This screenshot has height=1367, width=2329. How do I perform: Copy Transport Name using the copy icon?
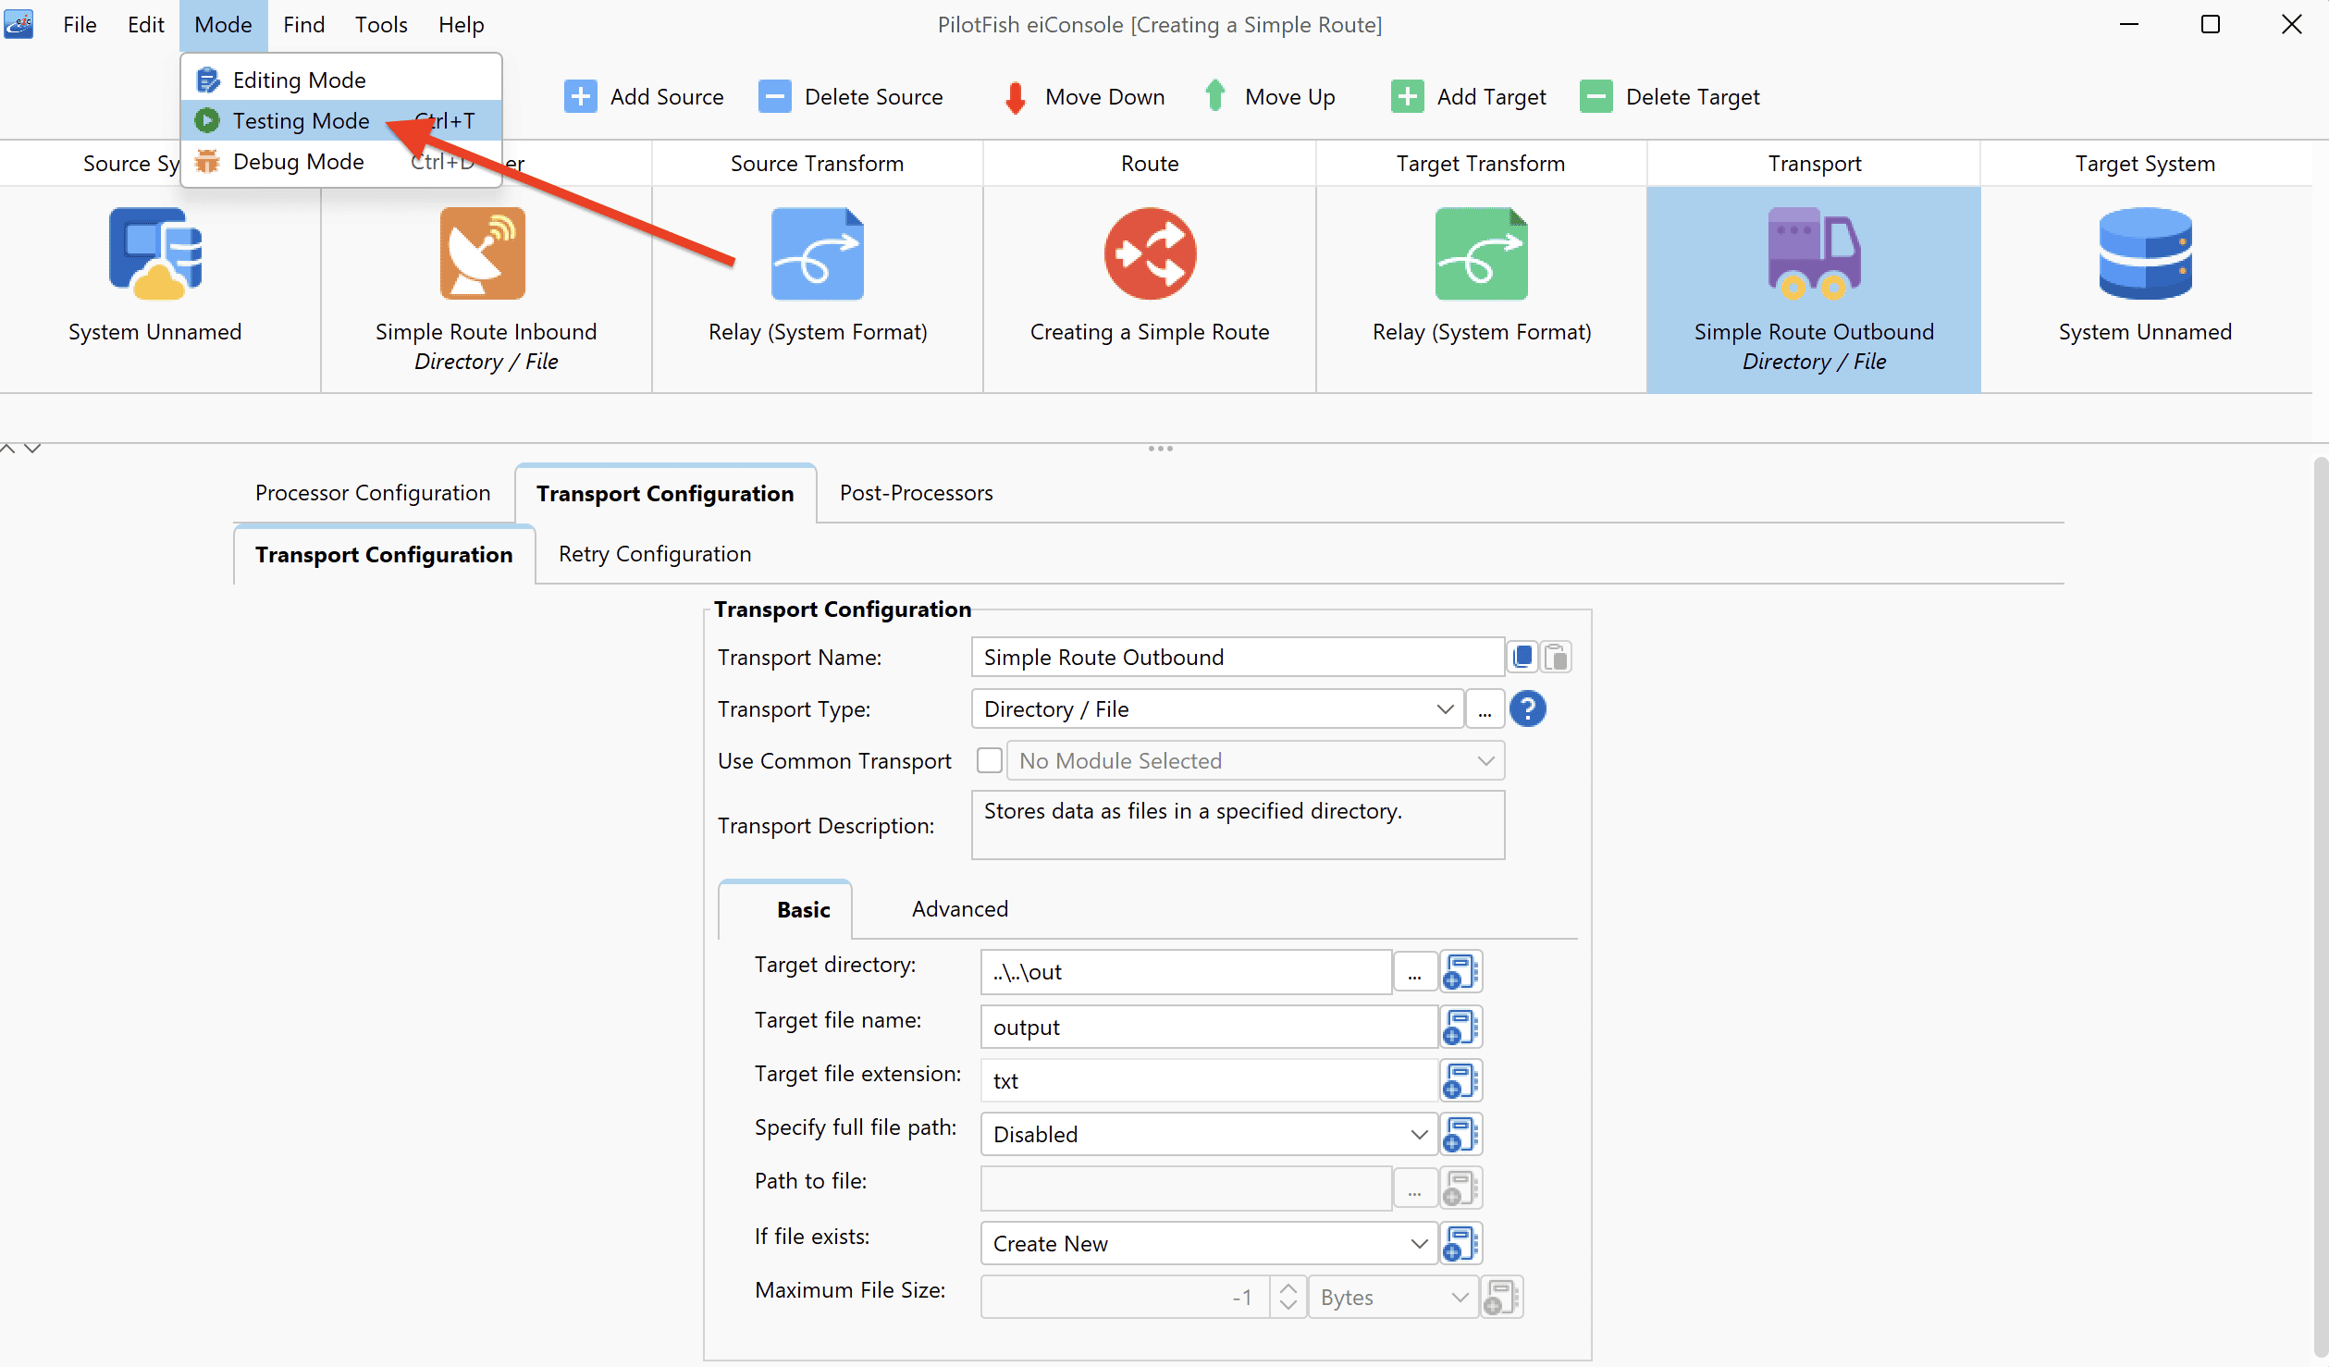[1522, 657]
